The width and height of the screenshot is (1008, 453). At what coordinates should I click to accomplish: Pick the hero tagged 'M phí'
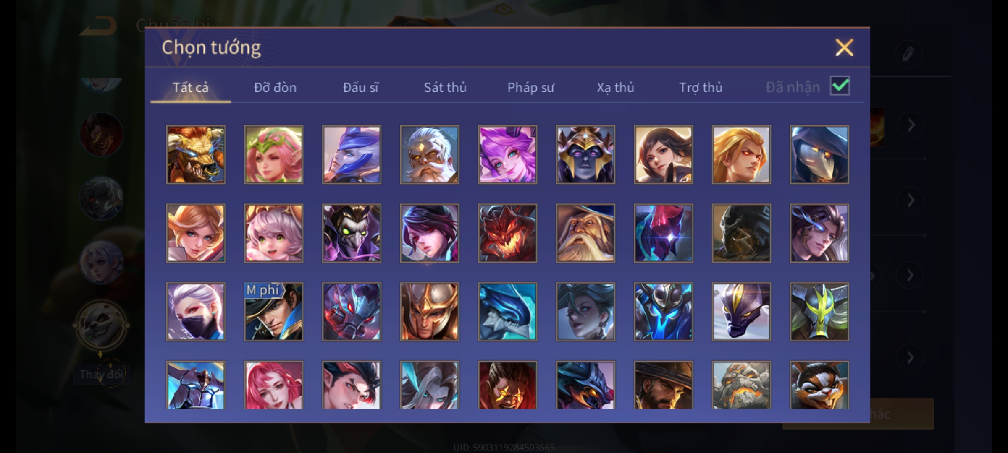point(273,312)
